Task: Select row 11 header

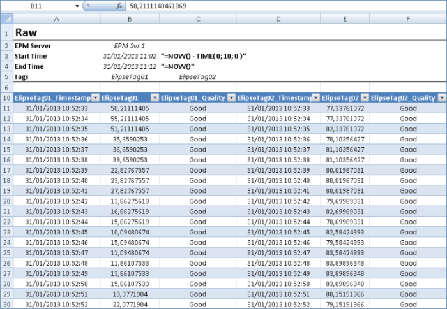Action: pyautogui.click(x=6, y=108)
